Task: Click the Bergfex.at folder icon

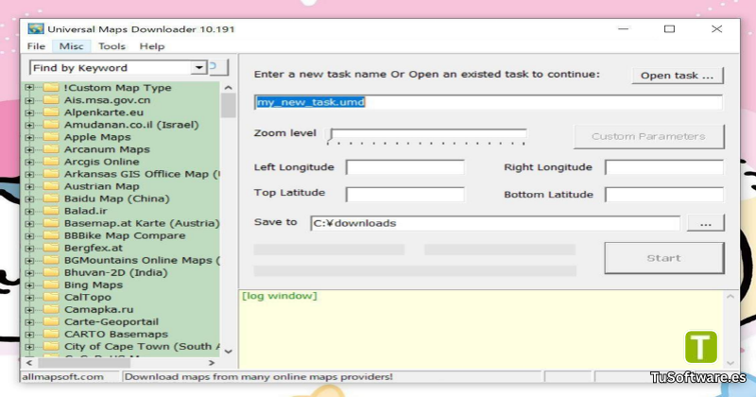Action: coord(51,248)
